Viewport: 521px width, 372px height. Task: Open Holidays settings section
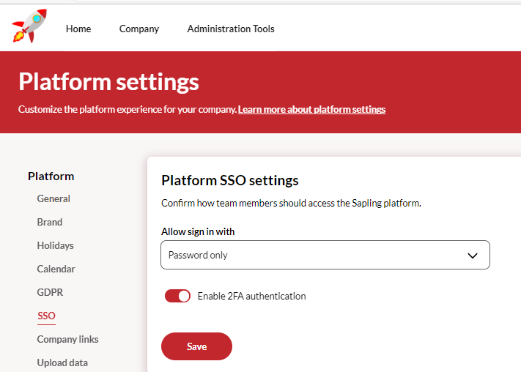(x=56, y=245)
